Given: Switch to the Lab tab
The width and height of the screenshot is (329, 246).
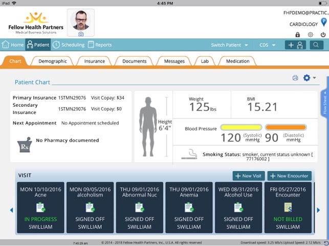Looking at the screenshot, I should pos(205,61).
